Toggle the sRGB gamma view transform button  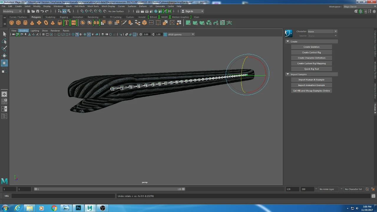(x=165, y=34)
